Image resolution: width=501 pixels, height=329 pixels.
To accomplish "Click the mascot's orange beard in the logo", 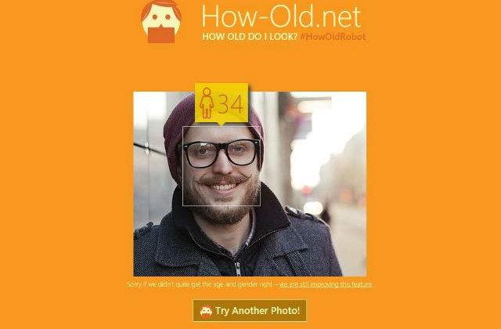I will [x=161, y=35].
